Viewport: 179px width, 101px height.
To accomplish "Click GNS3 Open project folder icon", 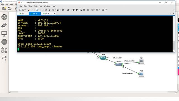I will (x=10, y=9).
